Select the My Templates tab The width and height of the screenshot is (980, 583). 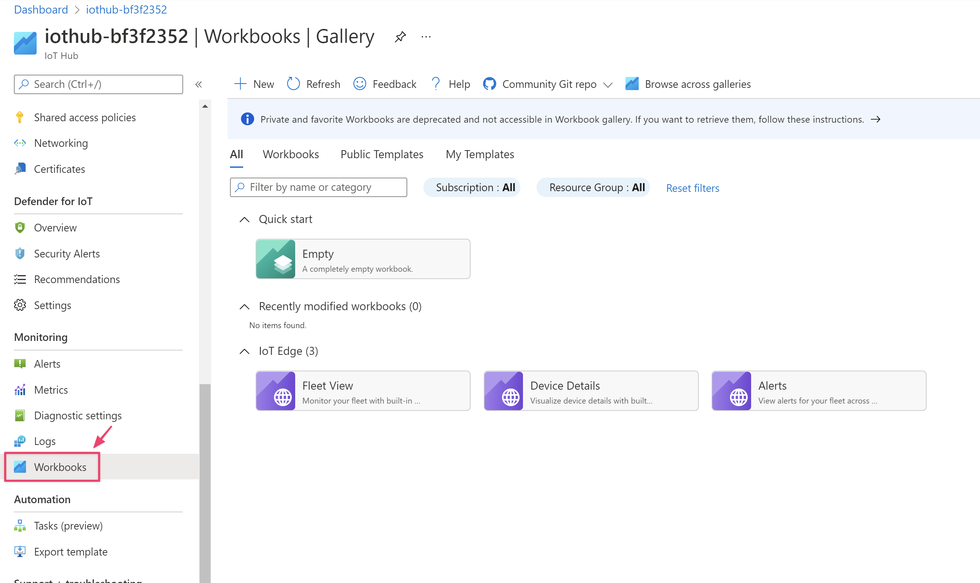pos(480,154)
